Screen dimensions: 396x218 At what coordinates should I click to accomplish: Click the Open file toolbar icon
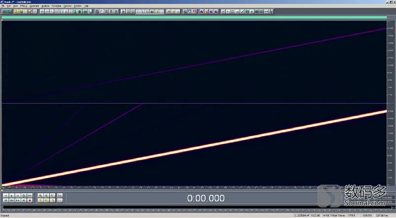tap(21, 12)
